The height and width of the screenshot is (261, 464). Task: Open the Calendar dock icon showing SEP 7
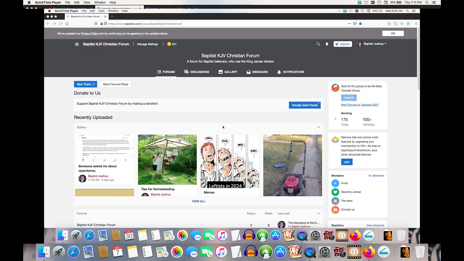(x=117, y=252)
